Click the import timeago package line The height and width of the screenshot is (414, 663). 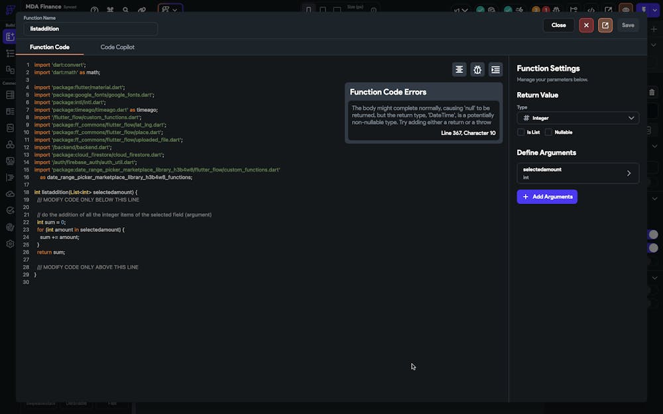click(96, 110)
